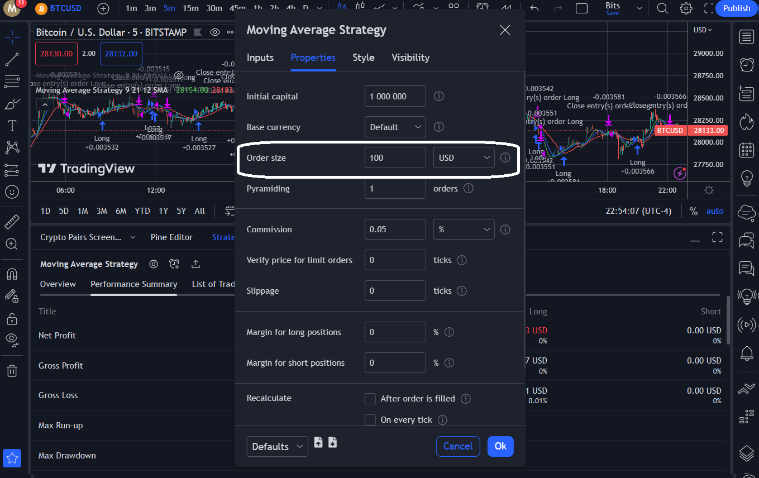Viewport: 759px width, 478px height.
Task: Open the Pine Editor tab
Action: [x=171, y=237]
